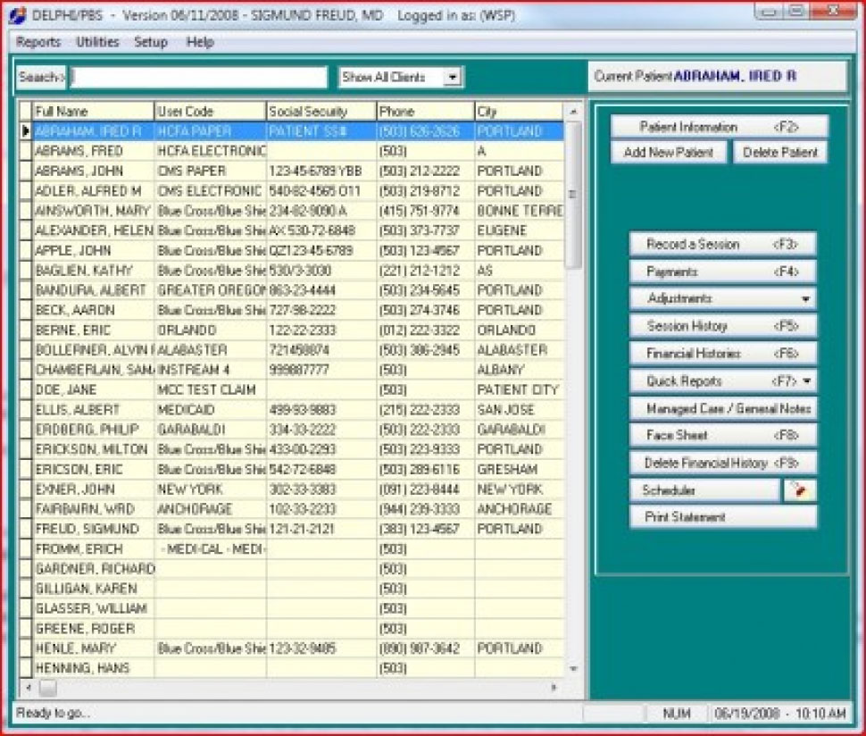Viewport: 866px width, 736px height.
Task: Sort by the Full Name column header
Action: point(93,111)
